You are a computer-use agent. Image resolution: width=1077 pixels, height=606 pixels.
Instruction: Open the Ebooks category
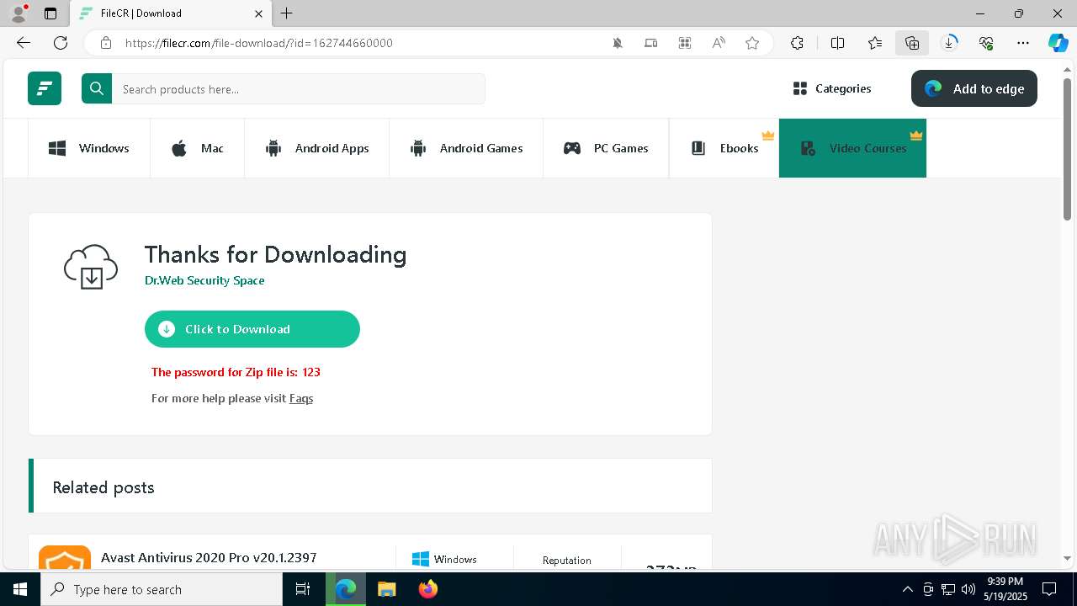point(724,148)
